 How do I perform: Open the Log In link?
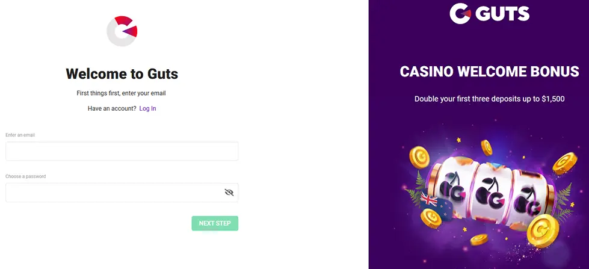click(147, 108)
